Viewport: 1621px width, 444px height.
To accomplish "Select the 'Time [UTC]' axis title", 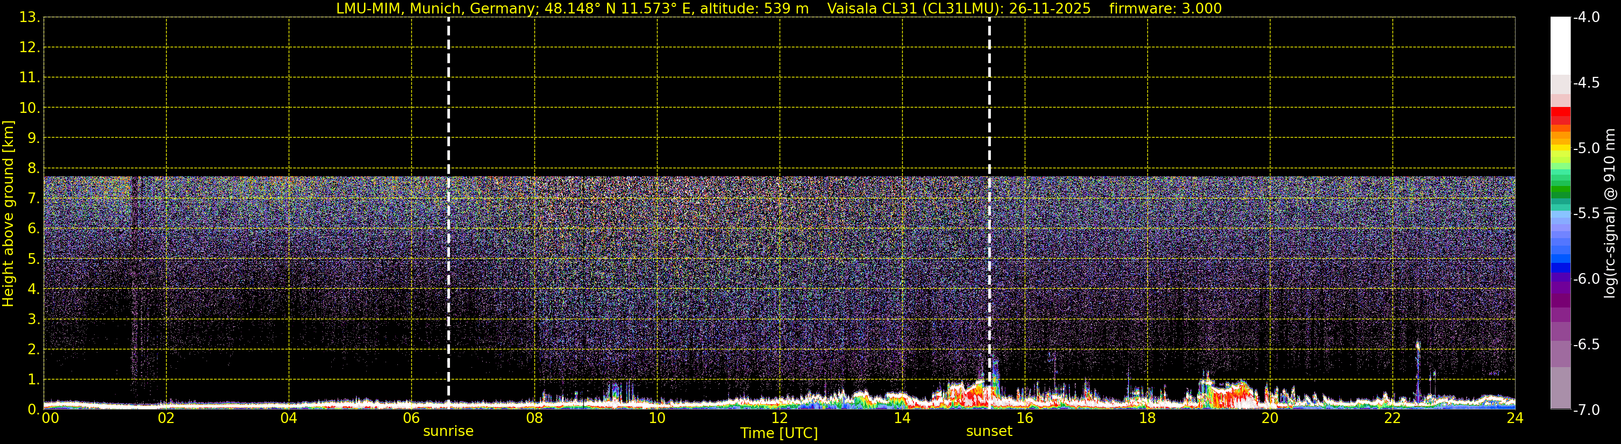I will point(779,433).
